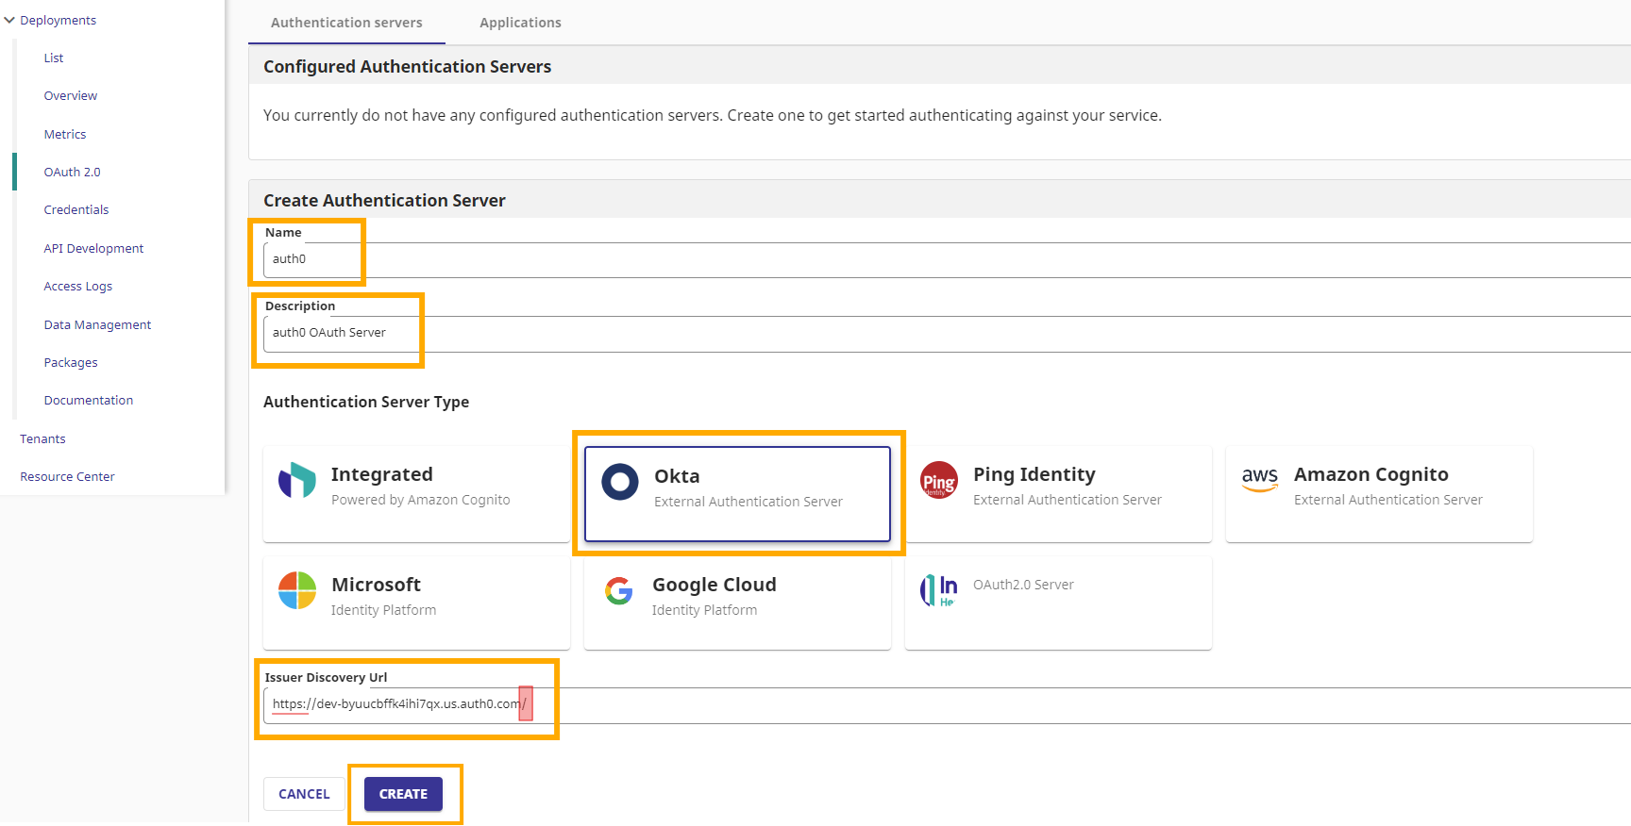Open Resource Center
The height and width of the screenshot is (826, 1631).
67,476
